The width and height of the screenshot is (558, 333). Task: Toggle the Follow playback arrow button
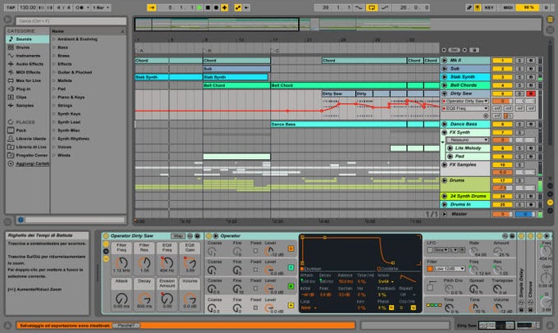coord(152,7)
